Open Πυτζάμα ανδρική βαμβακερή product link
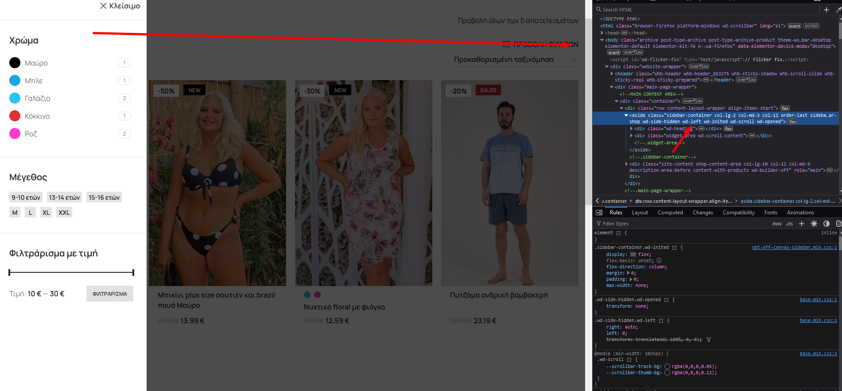Screen dimensions: 842x391 [x=499, y=295]
